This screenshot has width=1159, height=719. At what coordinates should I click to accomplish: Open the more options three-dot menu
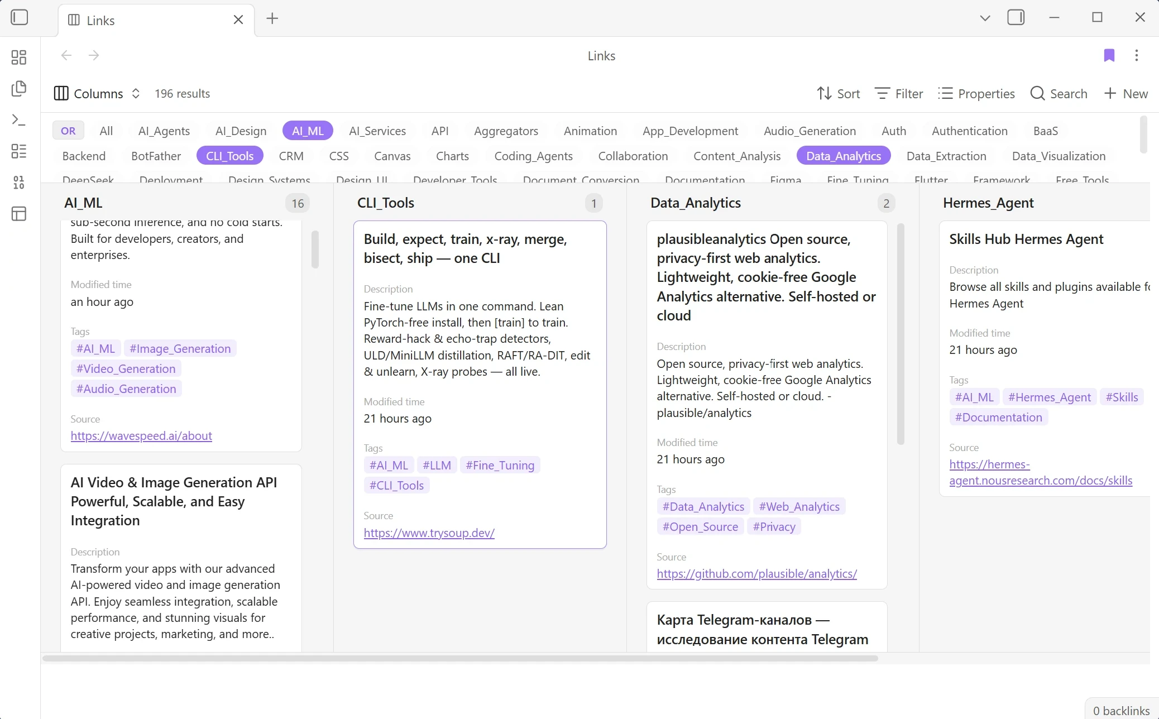pos(1137,55)
